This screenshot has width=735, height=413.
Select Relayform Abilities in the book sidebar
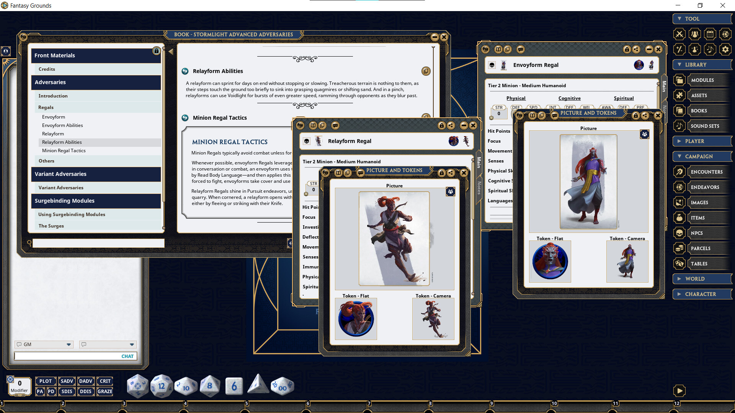62,142
